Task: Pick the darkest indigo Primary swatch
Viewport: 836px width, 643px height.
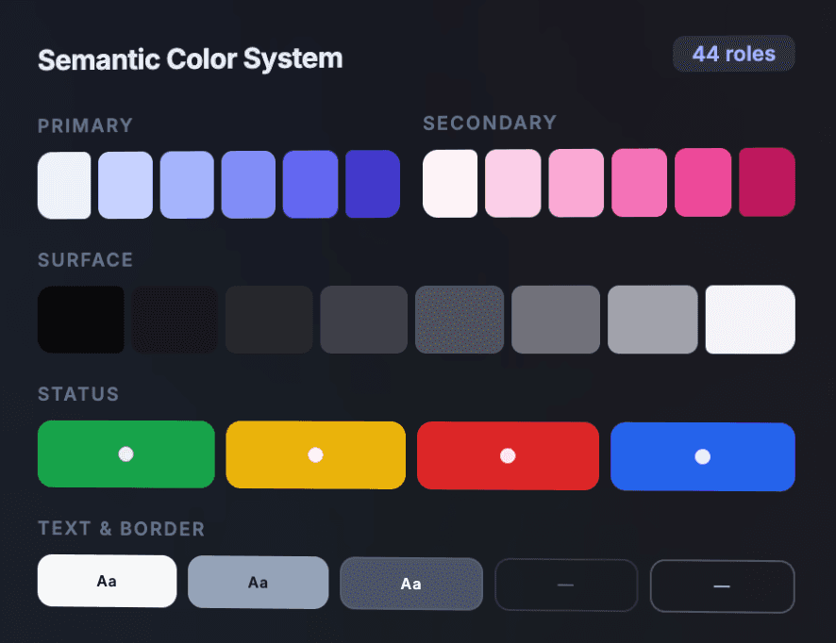Action: pos(373,184)
